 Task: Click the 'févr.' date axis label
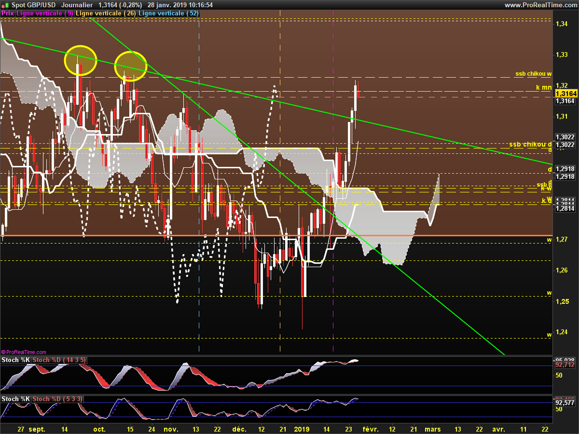[371, 428]
